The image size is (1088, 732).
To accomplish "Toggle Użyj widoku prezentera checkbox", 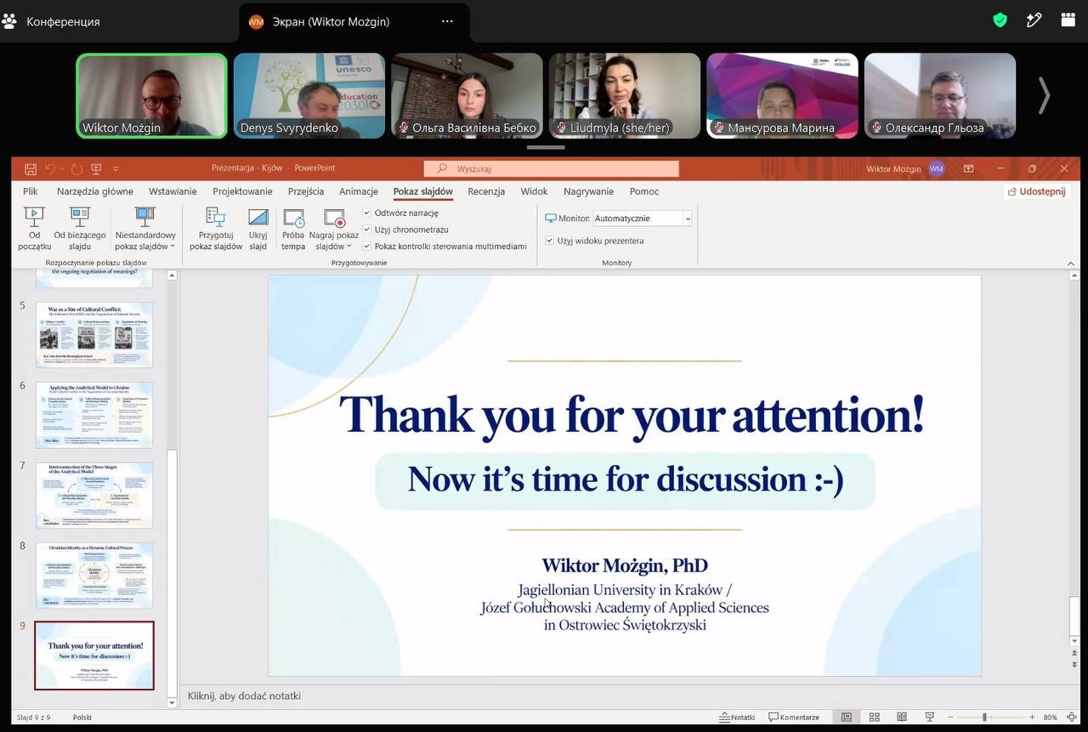I will pyautogui.click(x=550, y=241).
